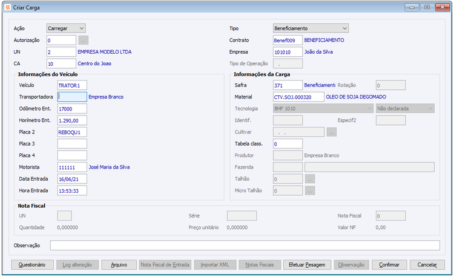This screenshot has height=276, width=454.
Task: Open the Notas Fiscais button
Action: (260, 265)
